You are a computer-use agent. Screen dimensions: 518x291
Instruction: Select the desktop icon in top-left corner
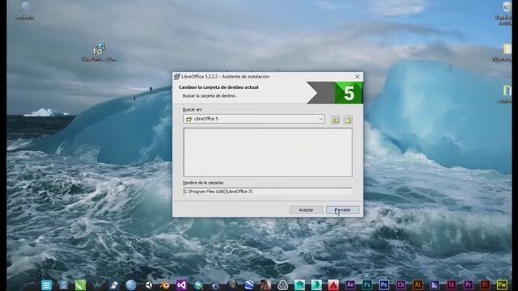tap(24, 11)
